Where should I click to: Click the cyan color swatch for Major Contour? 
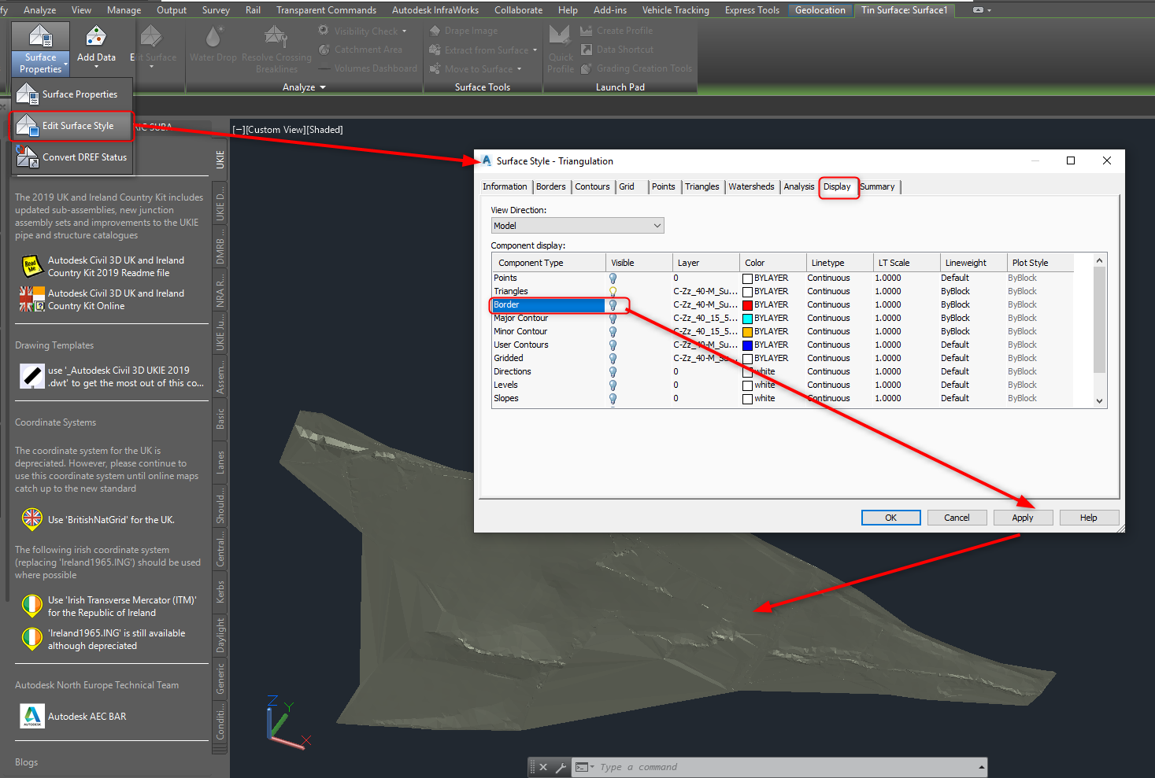tap(747, 319)
